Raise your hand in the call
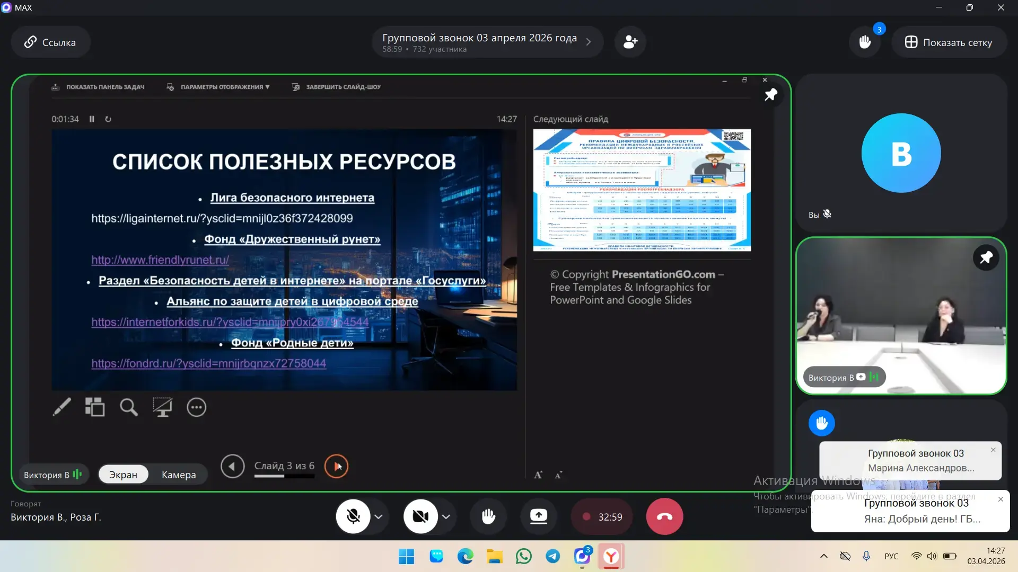The width and height of the screenshot is (1018, 572). (x=488, y=516)
